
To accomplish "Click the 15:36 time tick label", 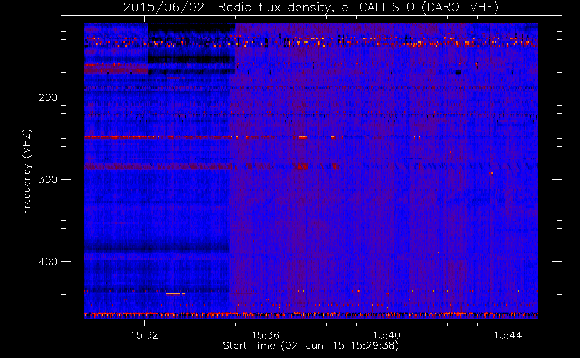I will [x=265, y=335].
